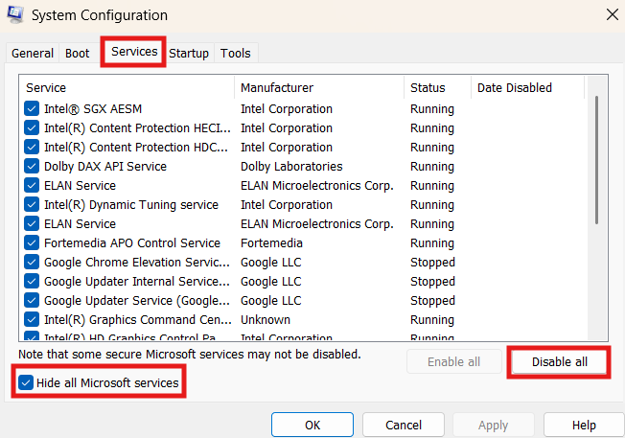Uncheck Google Updater Internal Service checkbox
The width and height of the screenshot is (625, 438).
[32, 281]
